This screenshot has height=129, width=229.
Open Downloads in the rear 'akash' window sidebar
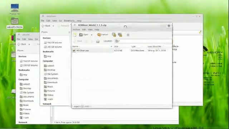coord(27,101)
